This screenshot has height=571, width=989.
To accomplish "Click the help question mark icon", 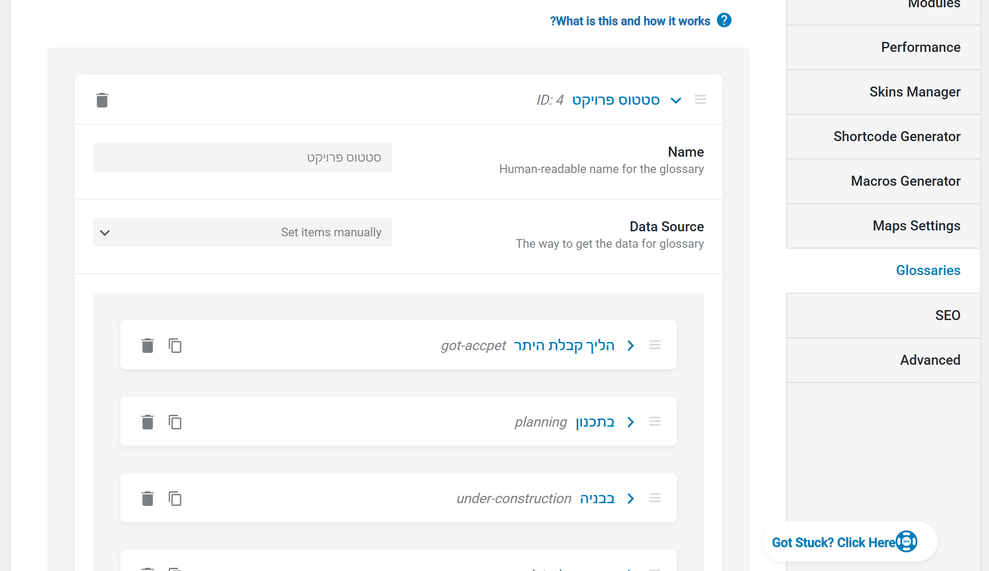I will coord(724,20).
